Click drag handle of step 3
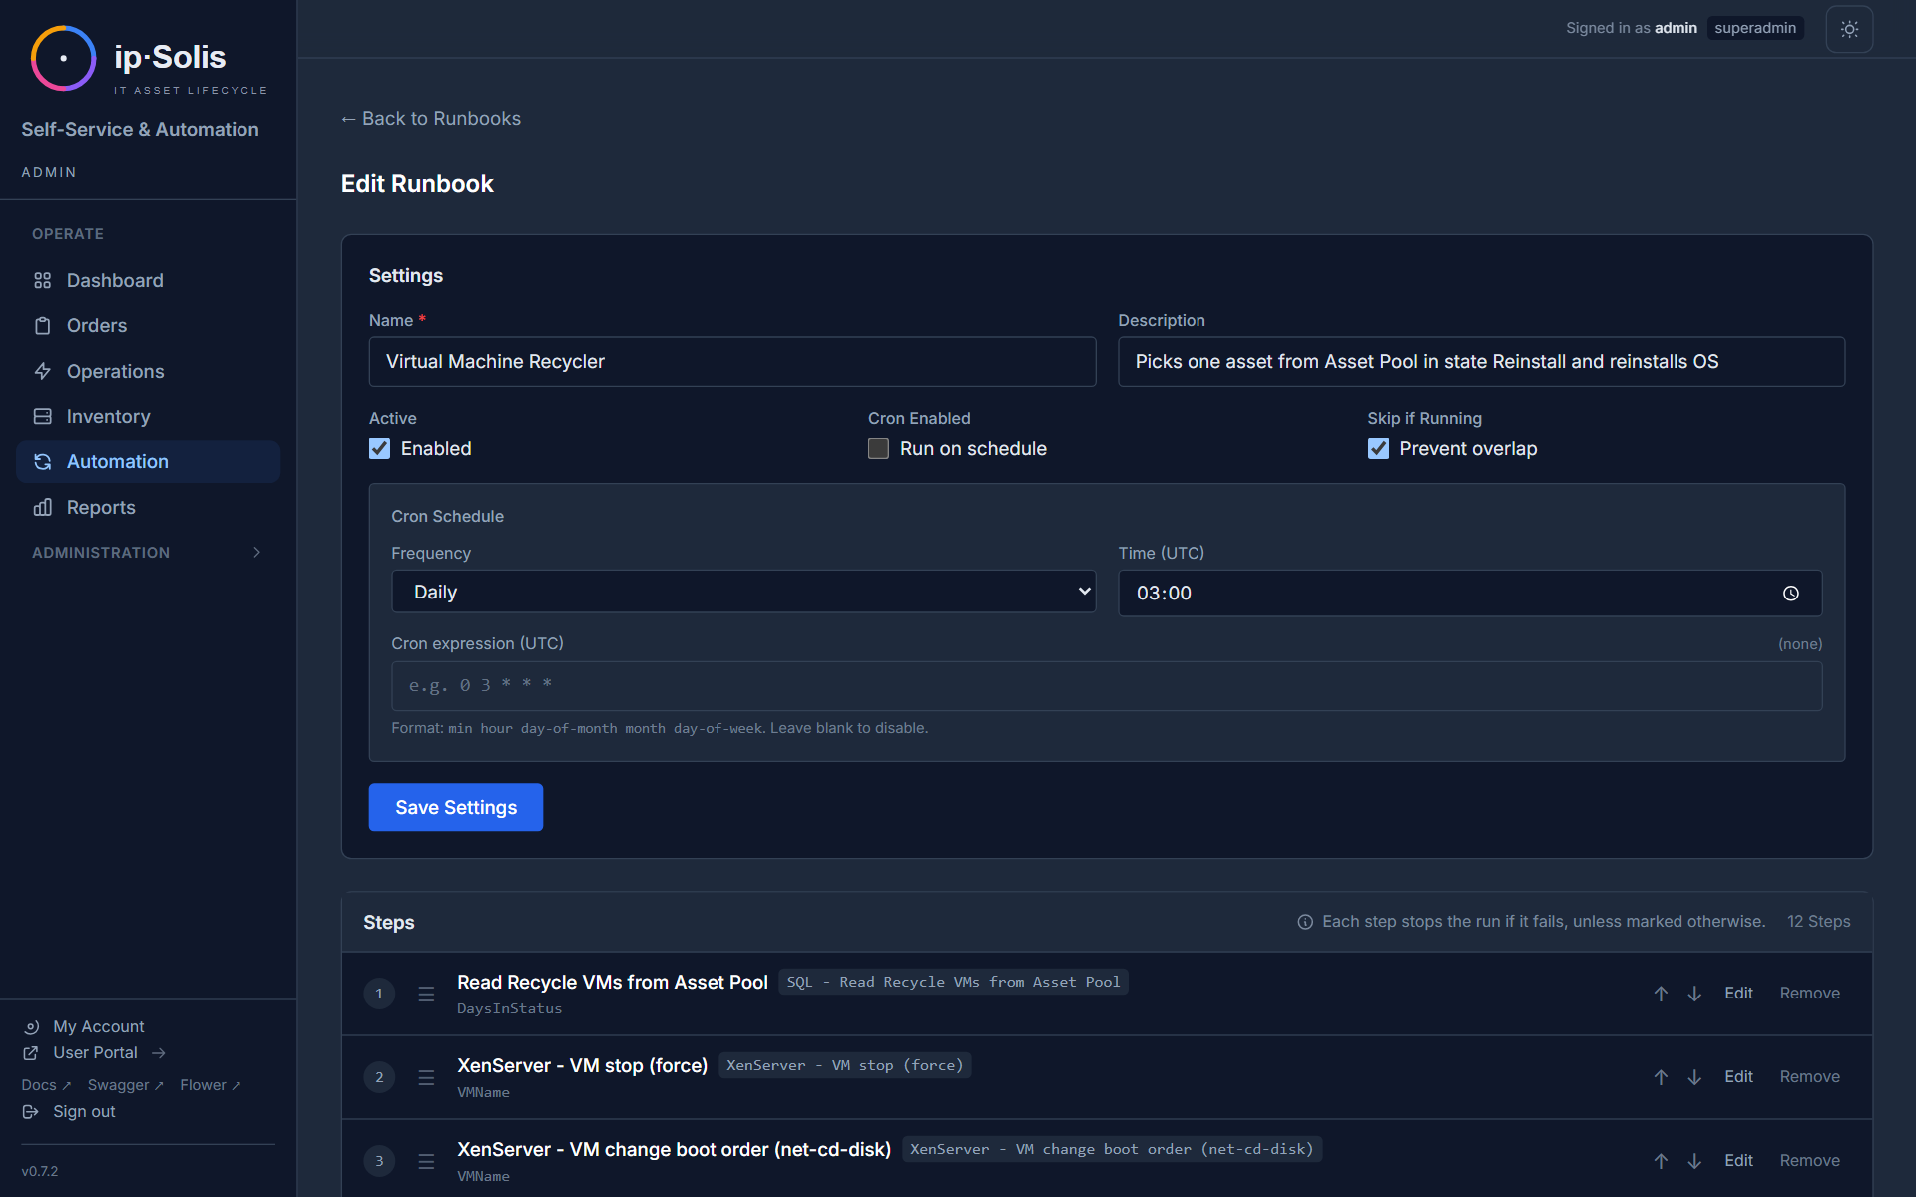The width and height of the screenshot is (1916, 1197). pyautogui.click(x=426, y=1162)
